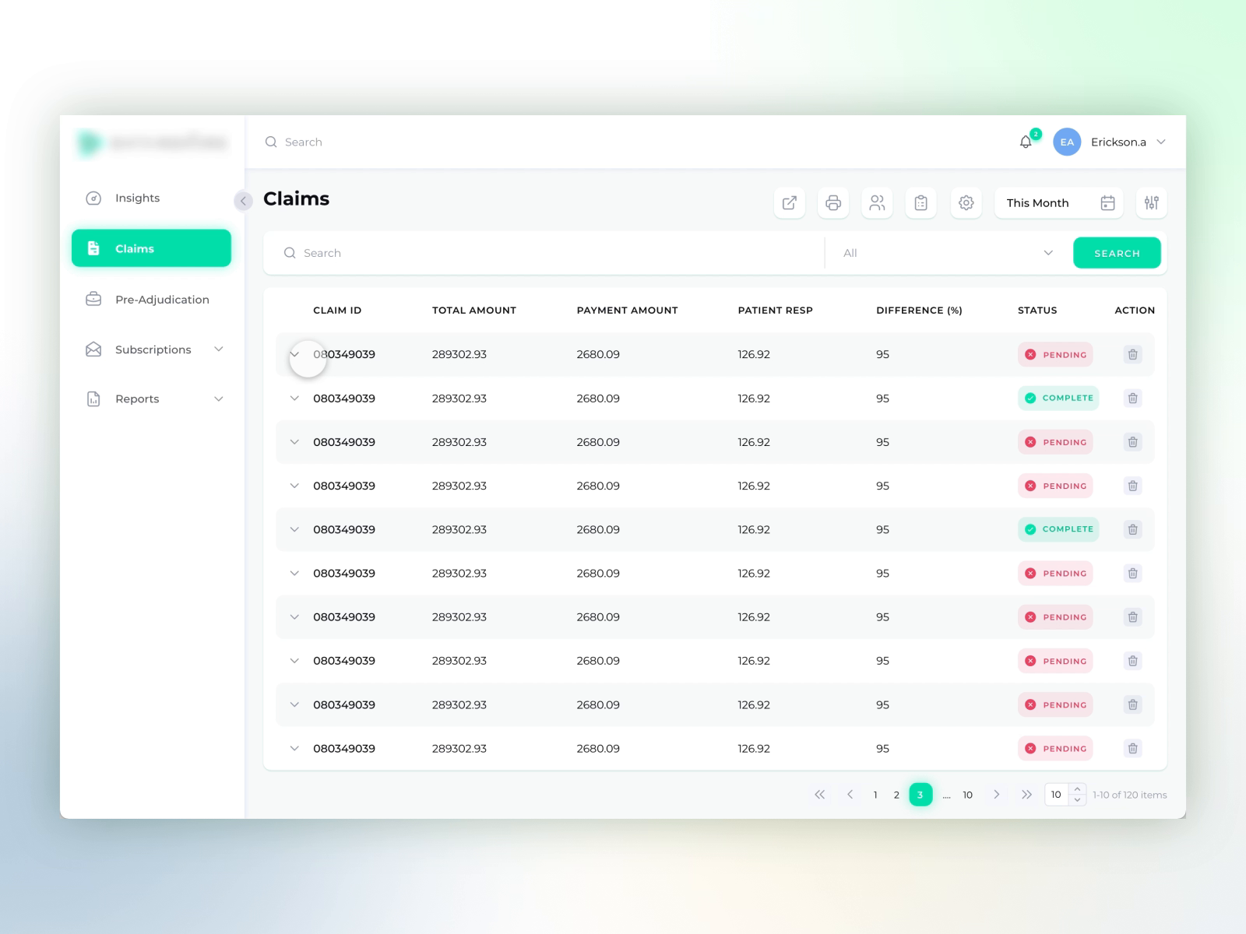Open the claims settings gear
Screen dimensions: 1246x934
(966, 202)
